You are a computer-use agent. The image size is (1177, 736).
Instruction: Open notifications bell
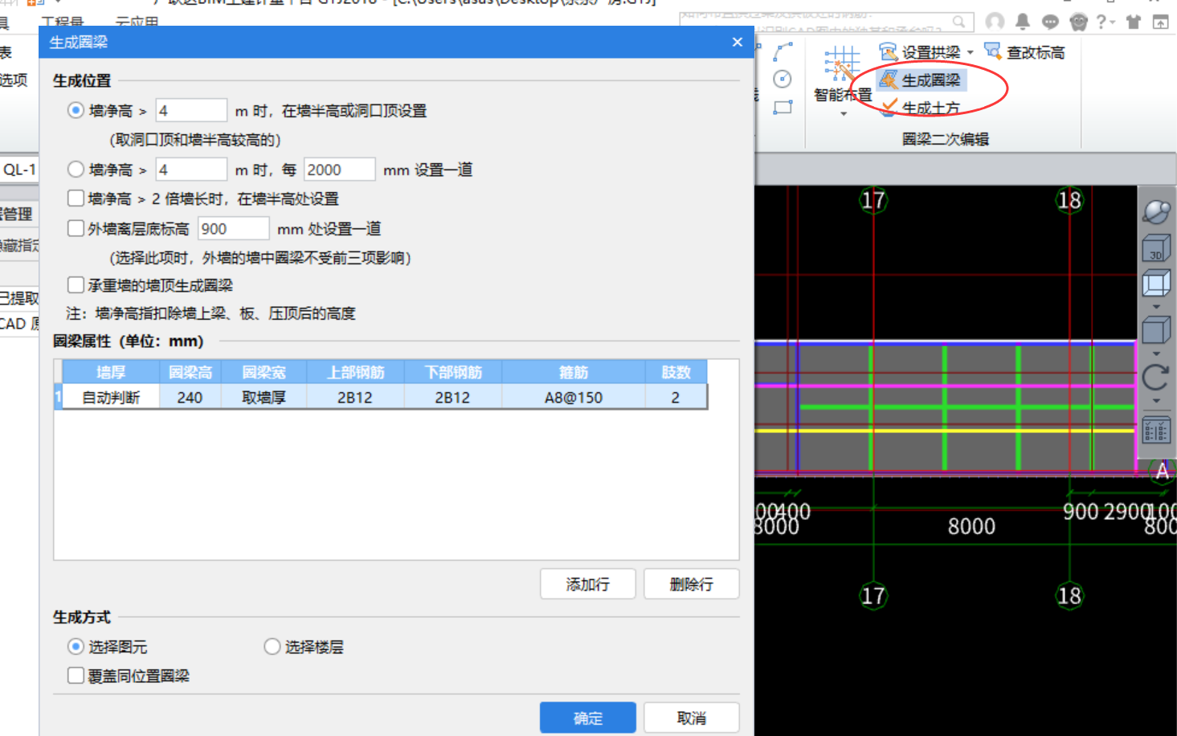coord(1023,22)
